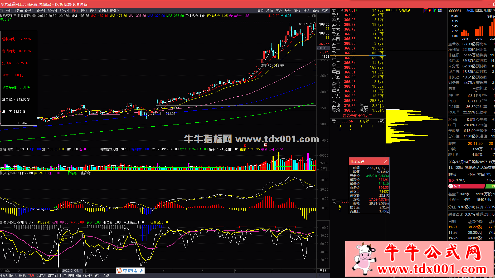This screenshot has height=278, width=495.
Task: Select the 1分钟 period tab
Action: pos(19,11)
